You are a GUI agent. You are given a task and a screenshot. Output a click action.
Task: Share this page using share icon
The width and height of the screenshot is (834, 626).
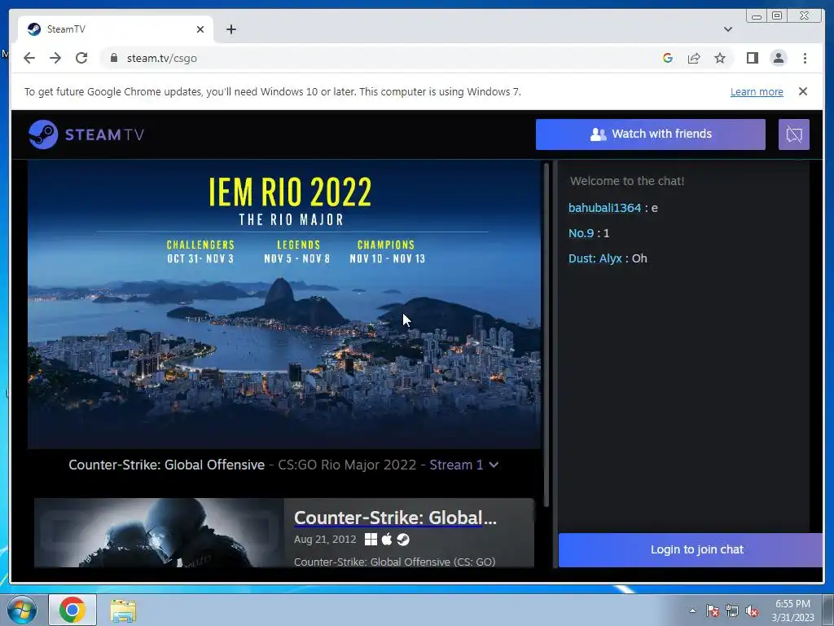point(694,58)
